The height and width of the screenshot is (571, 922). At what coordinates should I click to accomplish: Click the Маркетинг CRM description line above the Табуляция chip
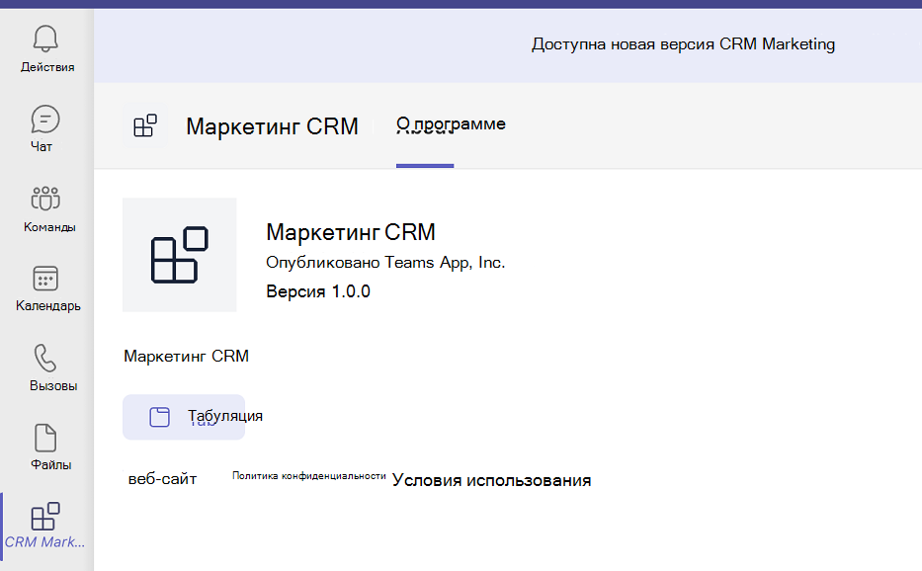click(x=187, y=357)
